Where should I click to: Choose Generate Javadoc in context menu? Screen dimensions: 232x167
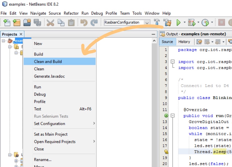coord(60,76)
